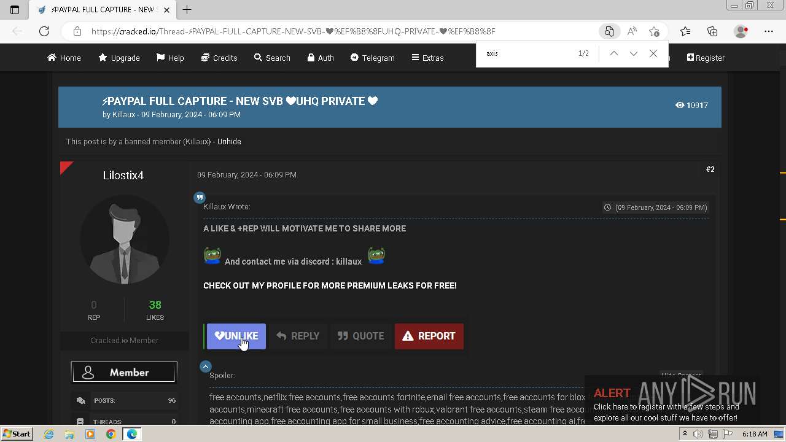Click the Reply button
This screenshot has width=786, height=442.
(298, 336)
